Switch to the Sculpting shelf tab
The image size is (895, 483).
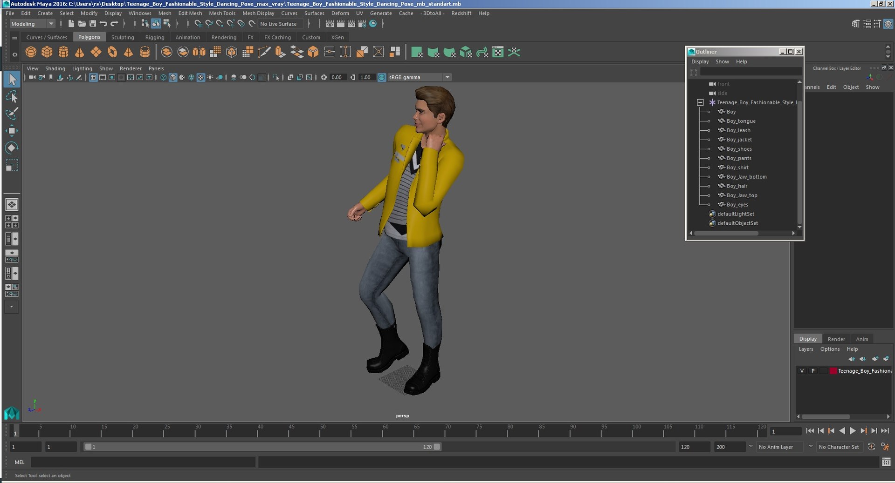point(123,37)
